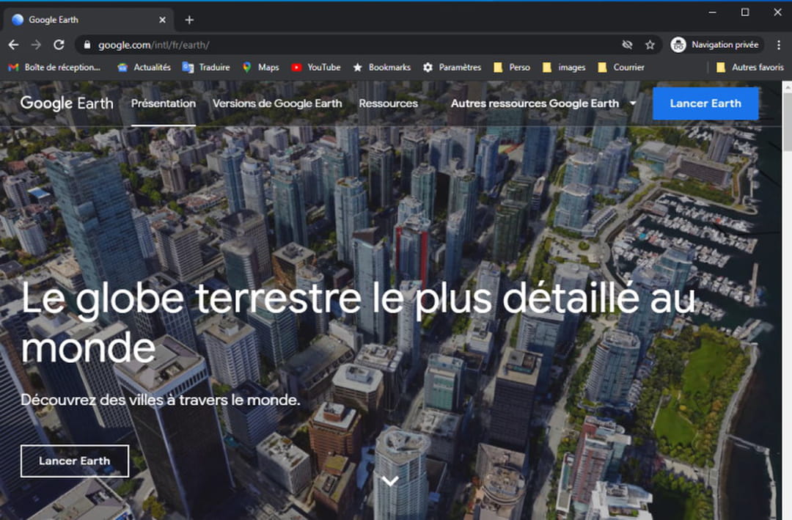Open the Chrome three-dot menu
Viewport: 792px width, 520px height.
(x=777, y=45)
